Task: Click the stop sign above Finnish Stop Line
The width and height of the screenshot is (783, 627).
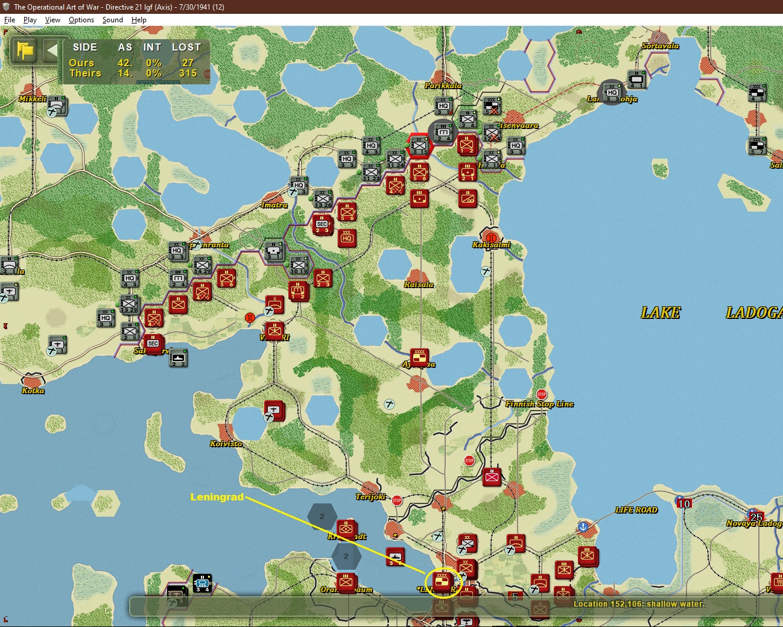Action: coord(542,394)
